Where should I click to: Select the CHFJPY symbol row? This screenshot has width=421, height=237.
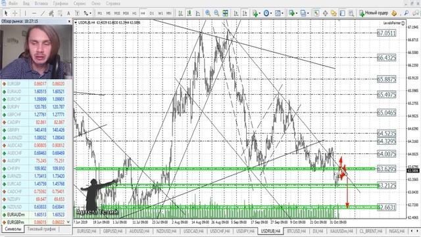coord(34,169)
